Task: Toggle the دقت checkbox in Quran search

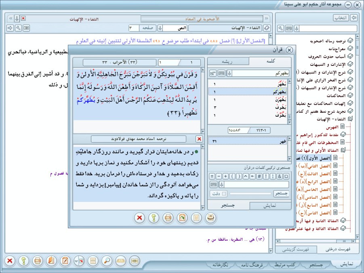Action: tap(224, 194)
